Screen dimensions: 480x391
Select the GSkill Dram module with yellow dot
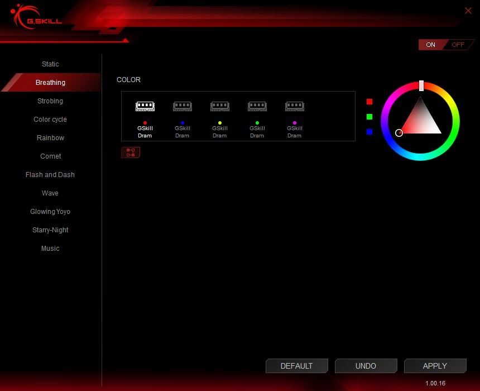click(219, 119)
